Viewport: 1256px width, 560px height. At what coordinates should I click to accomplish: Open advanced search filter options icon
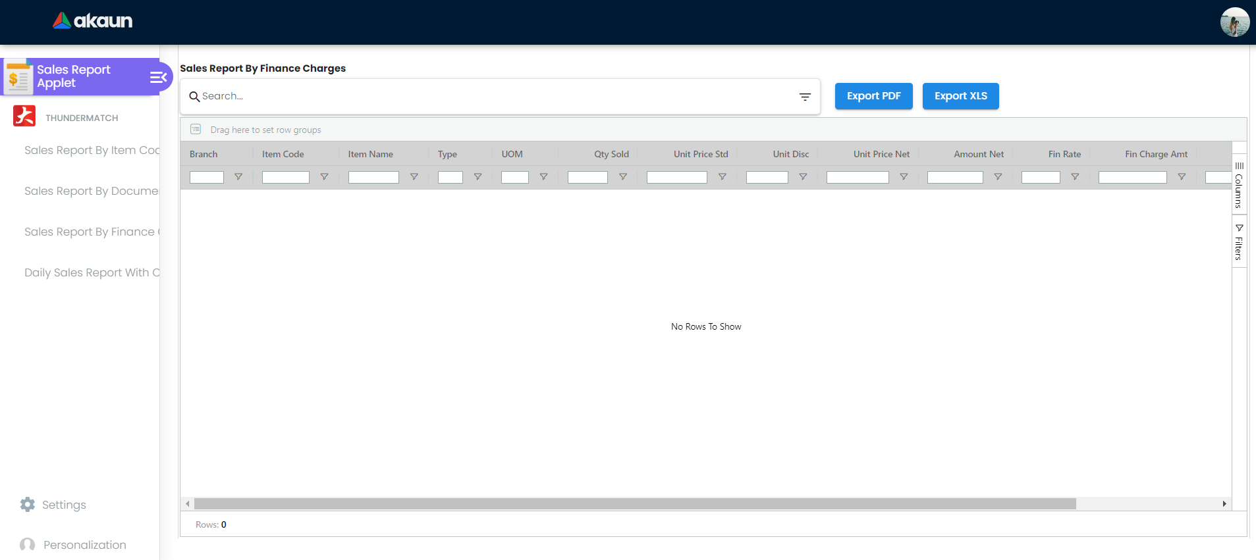coord(805,97)
